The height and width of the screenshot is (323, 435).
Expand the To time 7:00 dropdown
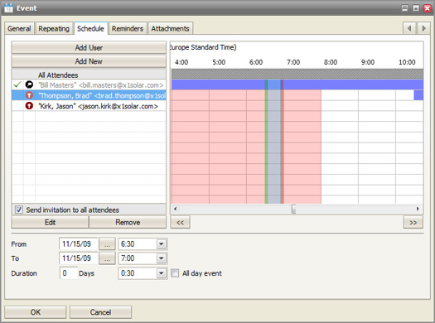(162, 258)
